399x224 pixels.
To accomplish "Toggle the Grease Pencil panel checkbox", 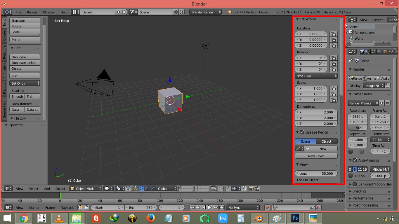I will point(302,132).
